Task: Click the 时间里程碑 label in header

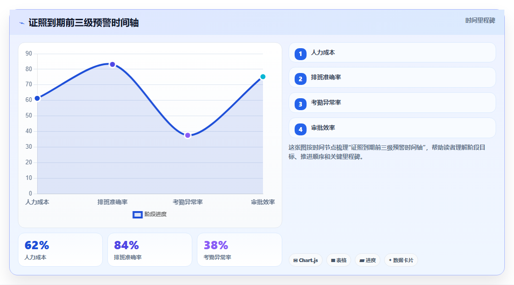Action: coord(480,20)
